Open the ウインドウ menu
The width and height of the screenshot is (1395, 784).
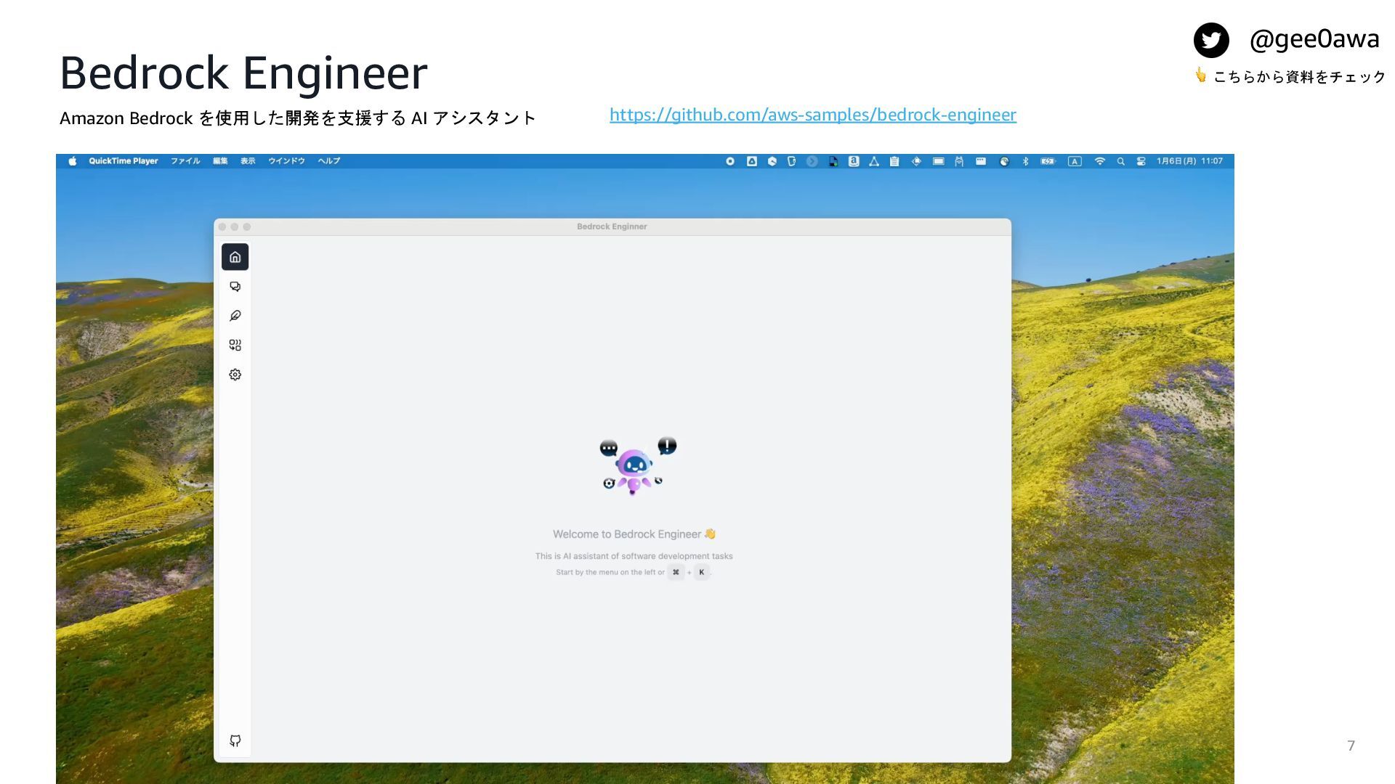point(286,161)
